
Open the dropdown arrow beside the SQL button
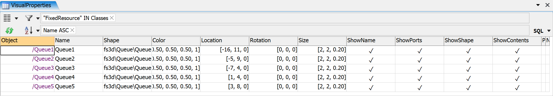coord(549,31)
